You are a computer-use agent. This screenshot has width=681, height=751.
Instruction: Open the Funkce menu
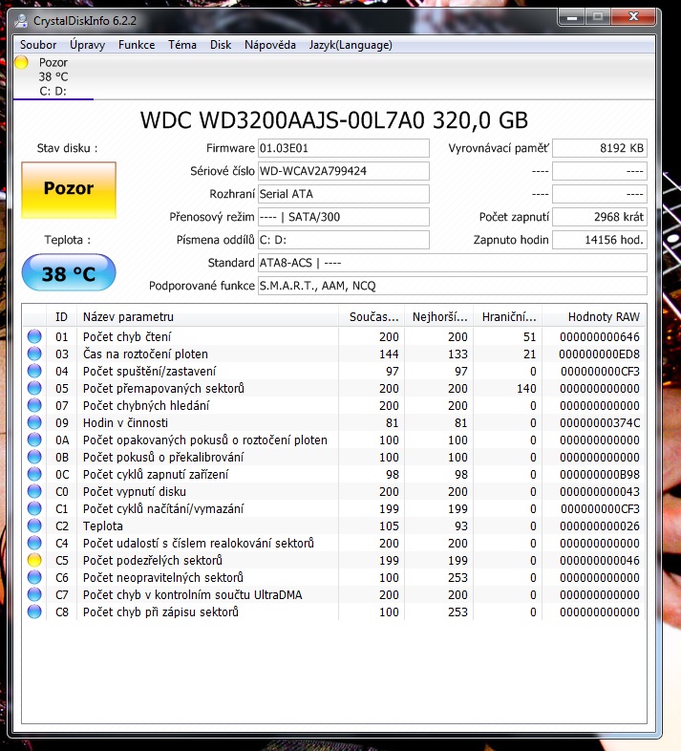click(x=137, y=45)
